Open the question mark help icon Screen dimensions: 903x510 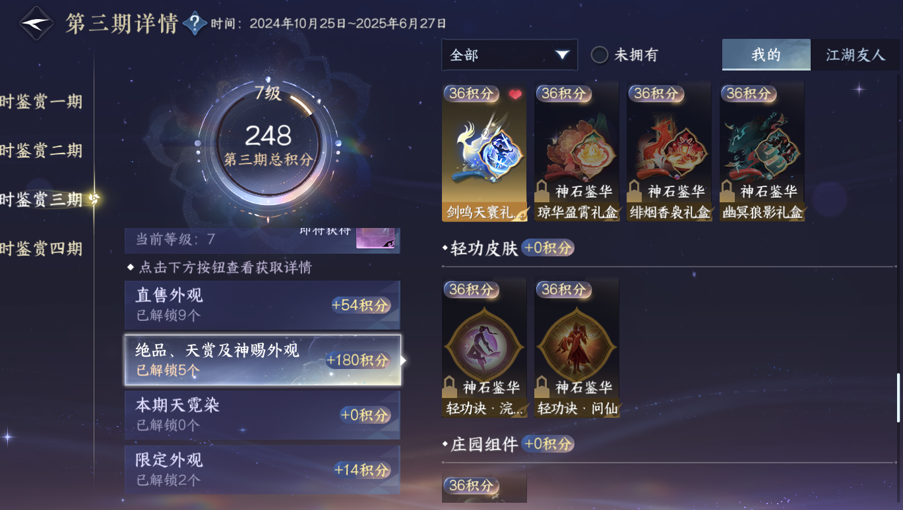click(x=194, y=24)
